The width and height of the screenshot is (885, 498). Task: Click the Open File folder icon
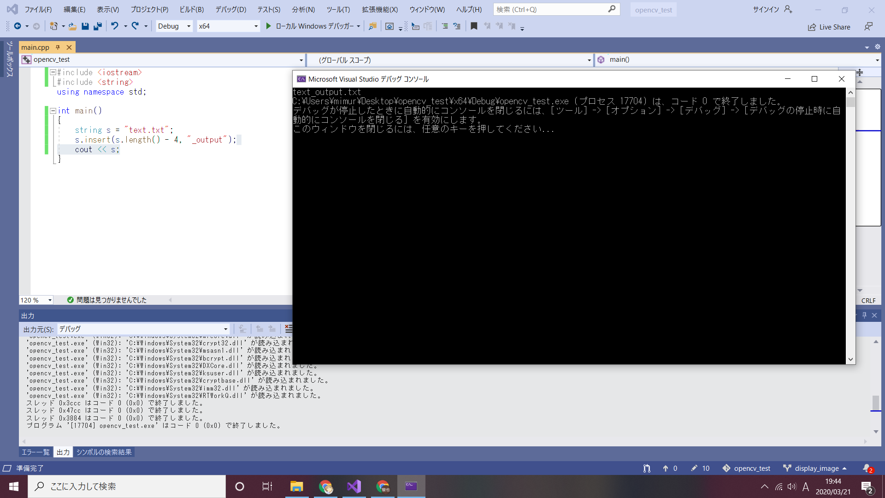[x=72, y=26]
